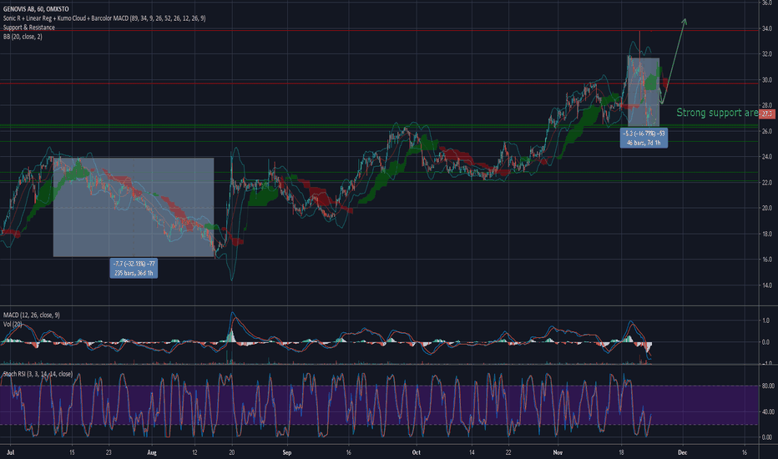Click the 30.0 price axis label
This screenshot has height=459, width=778.
(766, 80)
